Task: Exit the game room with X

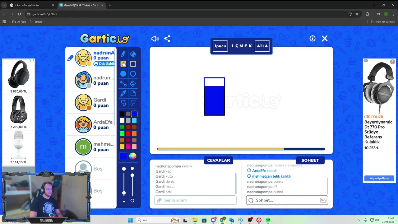Action: pos(325,39)
